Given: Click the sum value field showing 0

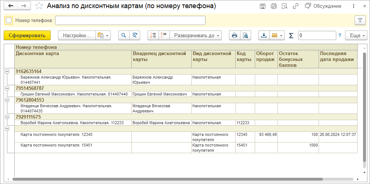Looking at the screenshot, I should tap(317, 35).
